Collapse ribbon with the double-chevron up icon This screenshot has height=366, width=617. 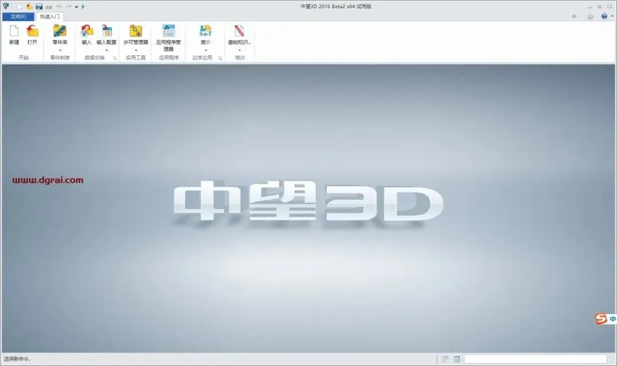pos(574,17)
